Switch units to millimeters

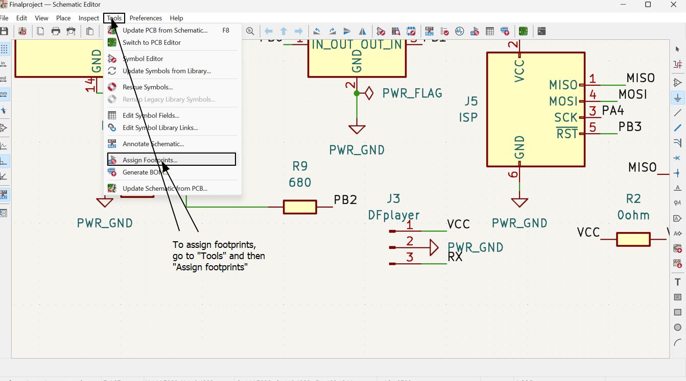click(x=4, y=94)
